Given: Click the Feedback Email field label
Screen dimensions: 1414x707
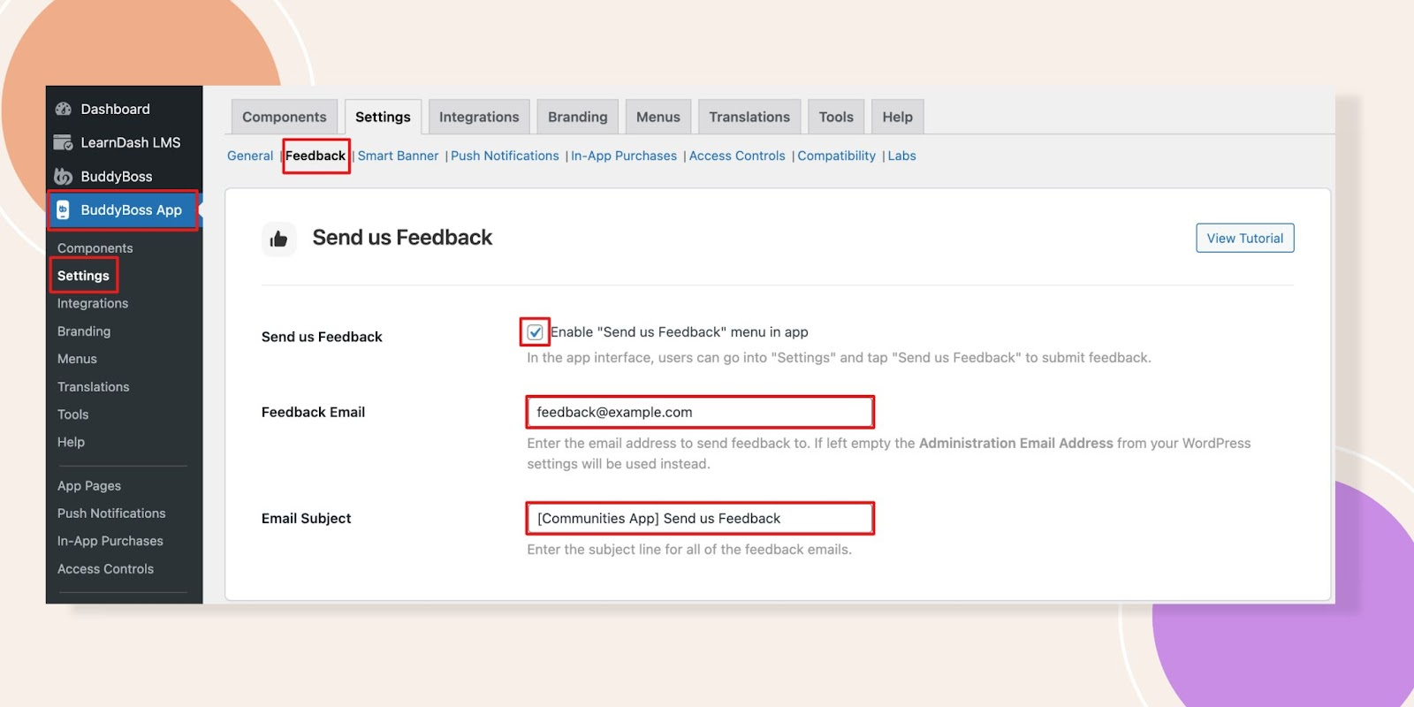Looking at the screenshot, I should click(313, 412).
